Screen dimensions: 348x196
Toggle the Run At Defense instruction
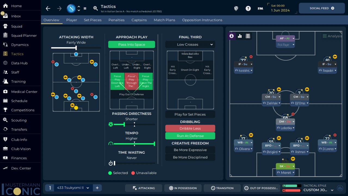tap(190, 136)
